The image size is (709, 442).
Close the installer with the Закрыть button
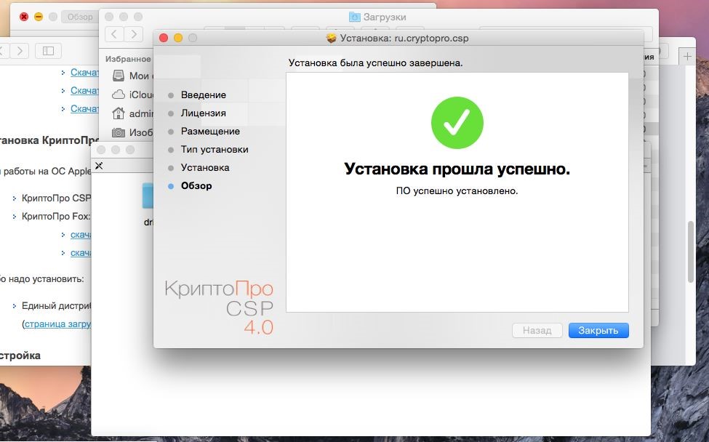click(598, 330)
